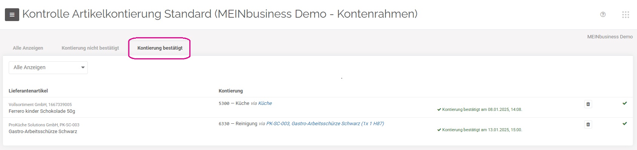Delete the Gastro-Arbeitsschürze row via trash icon

tap(588, 124)
